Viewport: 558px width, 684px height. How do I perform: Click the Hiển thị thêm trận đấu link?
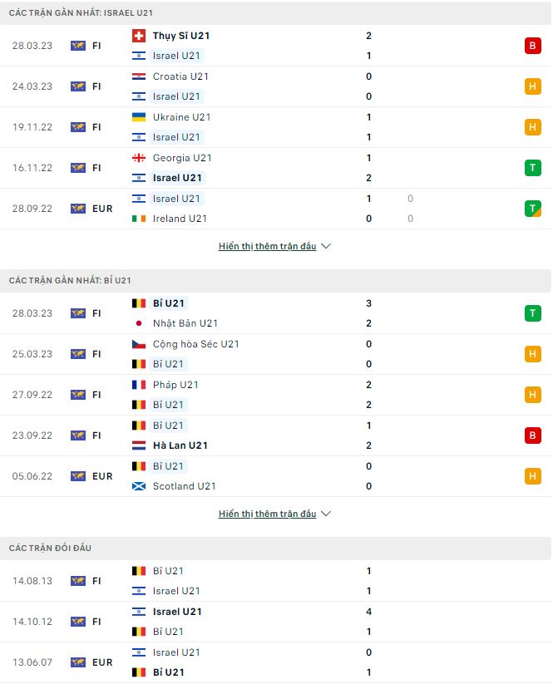point(268,245)
